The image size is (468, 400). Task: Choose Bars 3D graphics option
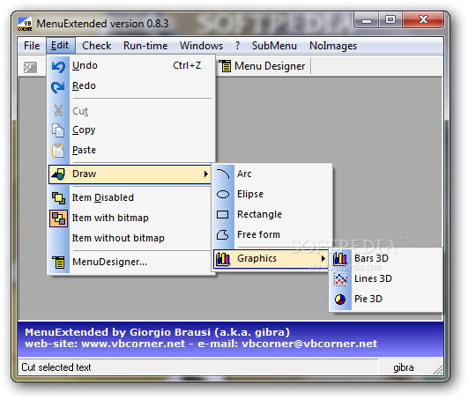[x=386, y=259]
